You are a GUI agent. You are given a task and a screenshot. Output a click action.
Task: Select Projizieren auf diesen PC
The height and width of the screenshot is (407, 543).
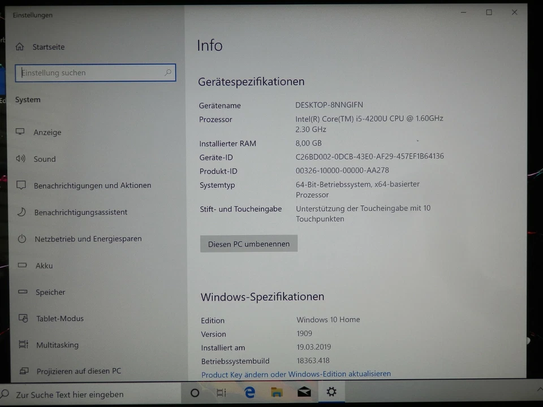tap(79, 371)
